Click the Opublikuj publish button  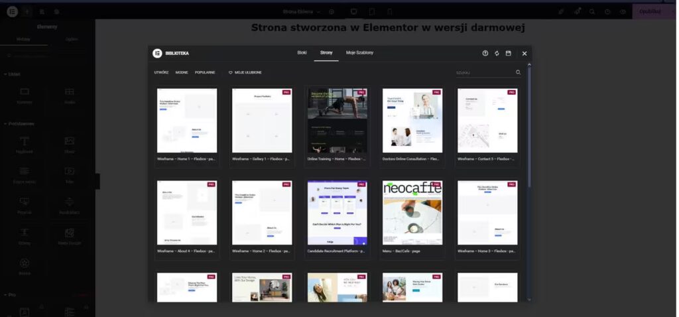tap(650, 12)
